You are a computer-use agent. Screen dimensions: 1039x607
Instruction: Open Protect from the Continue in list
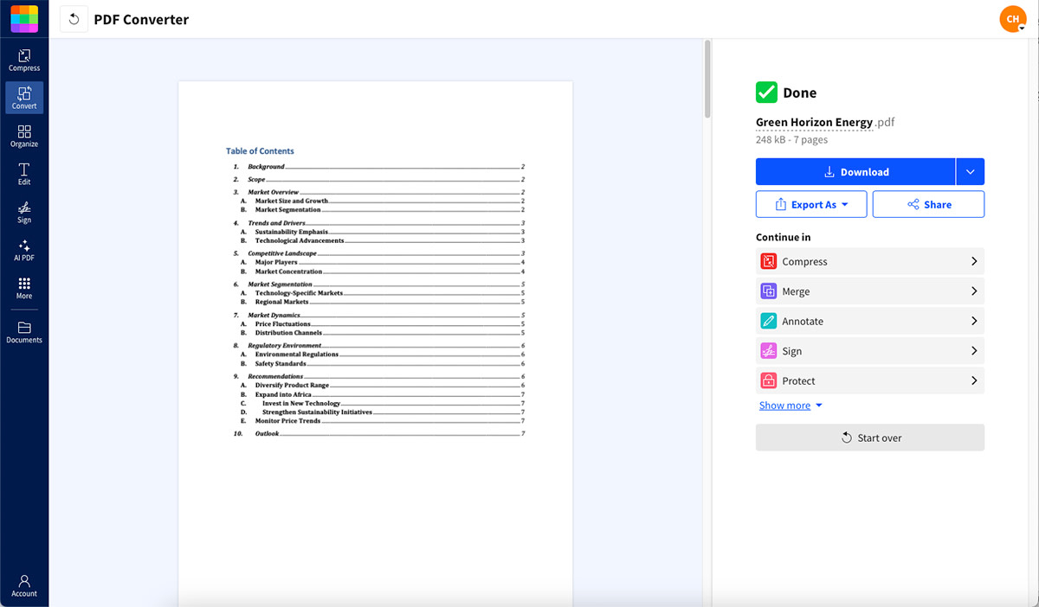click(869, 380)
